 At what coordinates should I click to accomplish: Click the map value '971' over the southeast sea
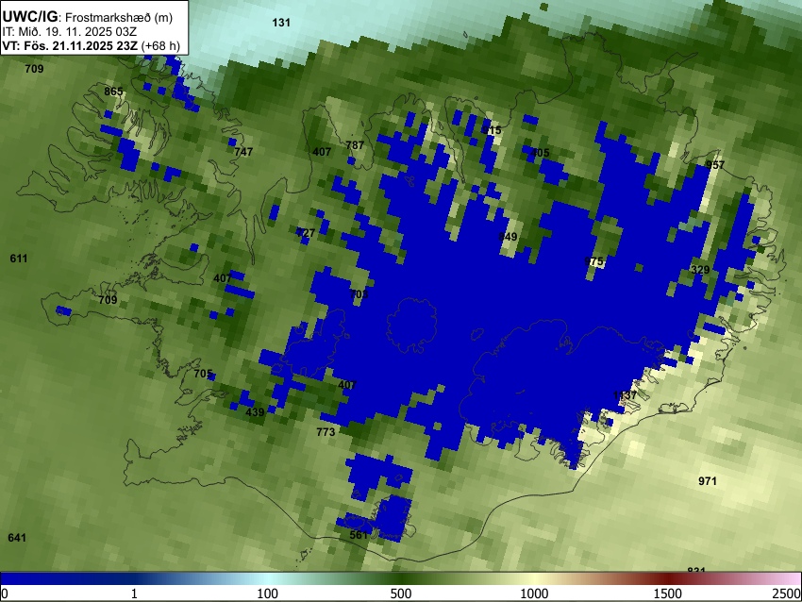708,481
